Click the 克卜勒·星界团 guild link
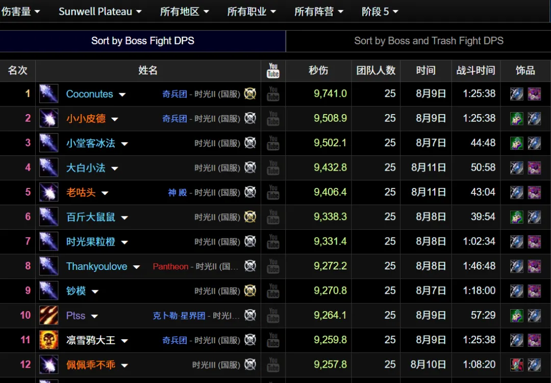Viewport: 551px width, 383px height. point(179,316)
